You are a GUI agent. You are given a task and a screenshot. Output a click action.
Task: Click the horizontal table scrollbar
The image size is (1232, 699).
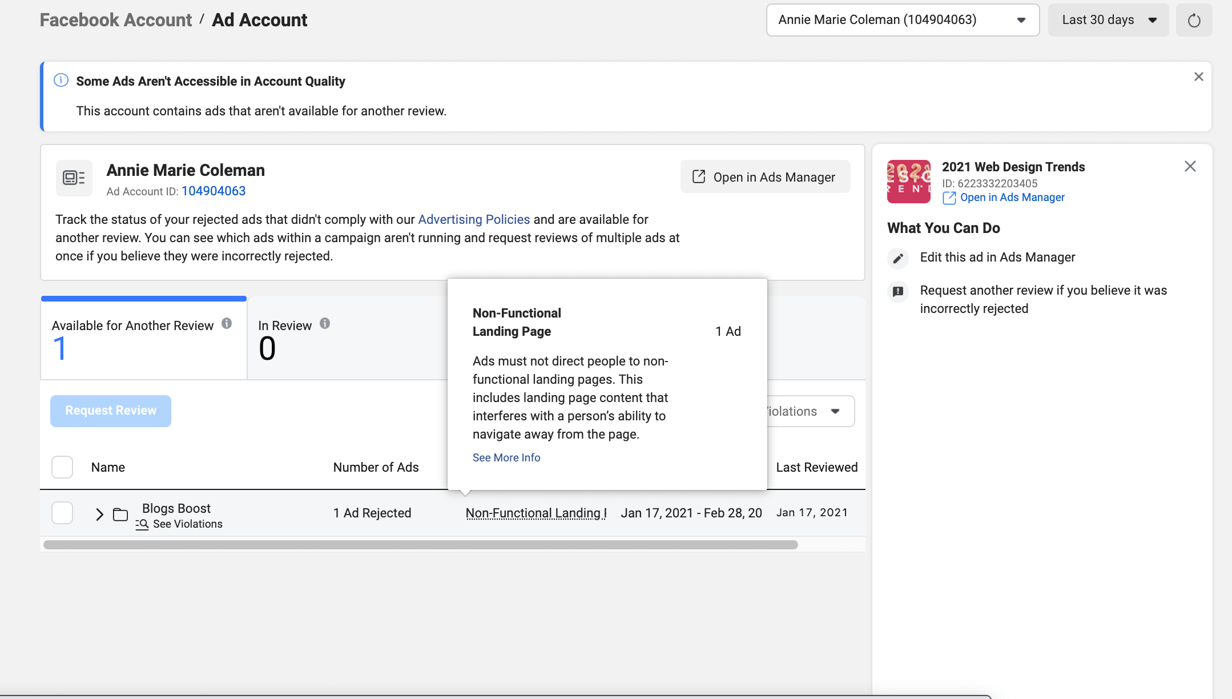pyautogui.click(x=420, y=545)
